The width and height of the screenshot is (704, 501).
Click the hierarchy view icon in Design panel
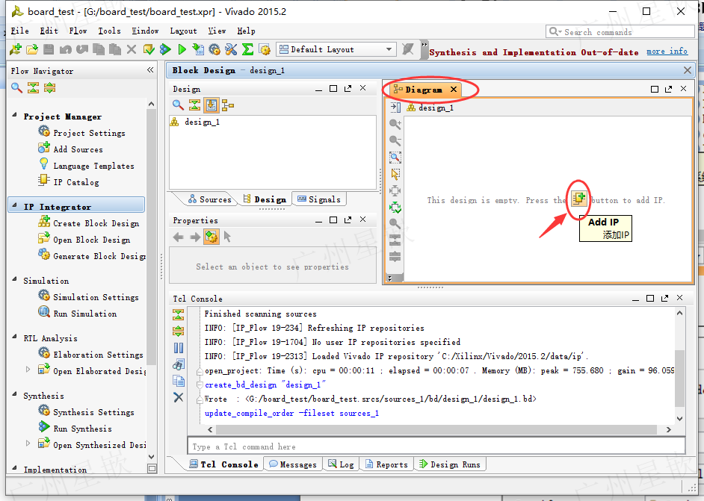point(228,105)
